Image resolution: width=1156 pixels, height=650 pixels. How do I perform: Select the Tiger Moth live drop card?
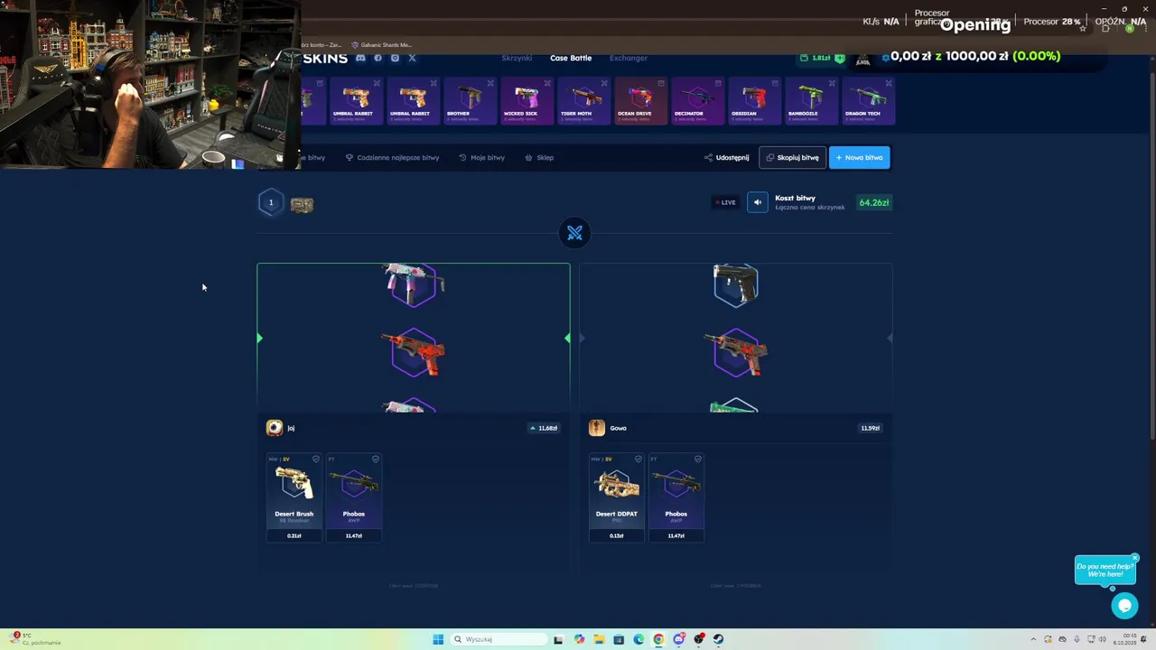coord(583,100)
